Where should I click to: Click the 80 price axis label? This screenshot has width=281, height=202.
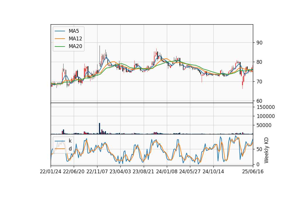click(x=259, y=62)
